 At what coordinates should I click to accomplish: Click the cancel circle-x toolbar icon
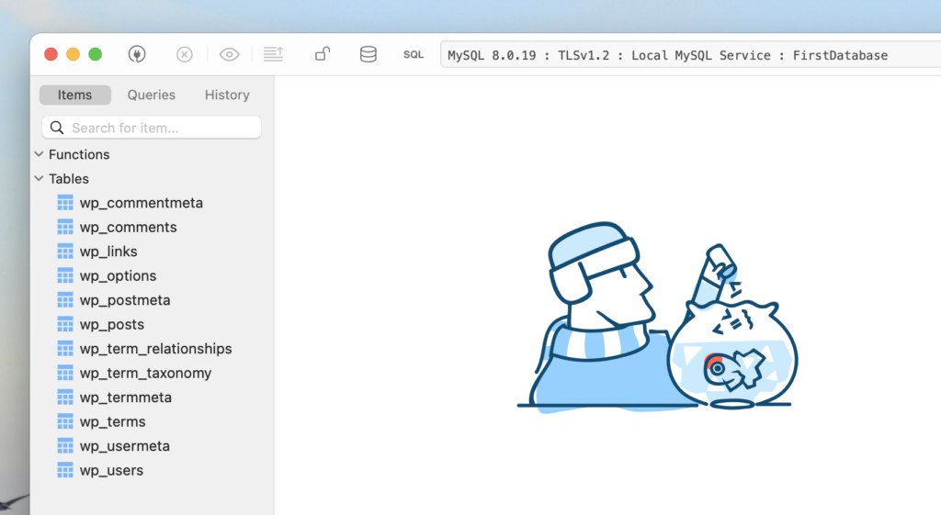[185, 55]
